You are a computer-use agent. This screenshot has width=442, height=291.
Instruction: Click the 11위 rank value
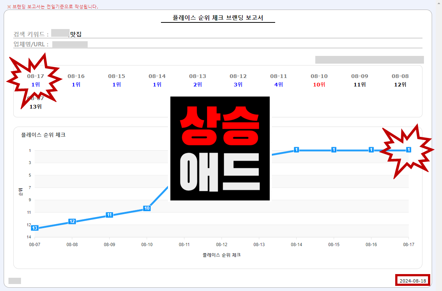pyautogui.click(x=360, y=85)
